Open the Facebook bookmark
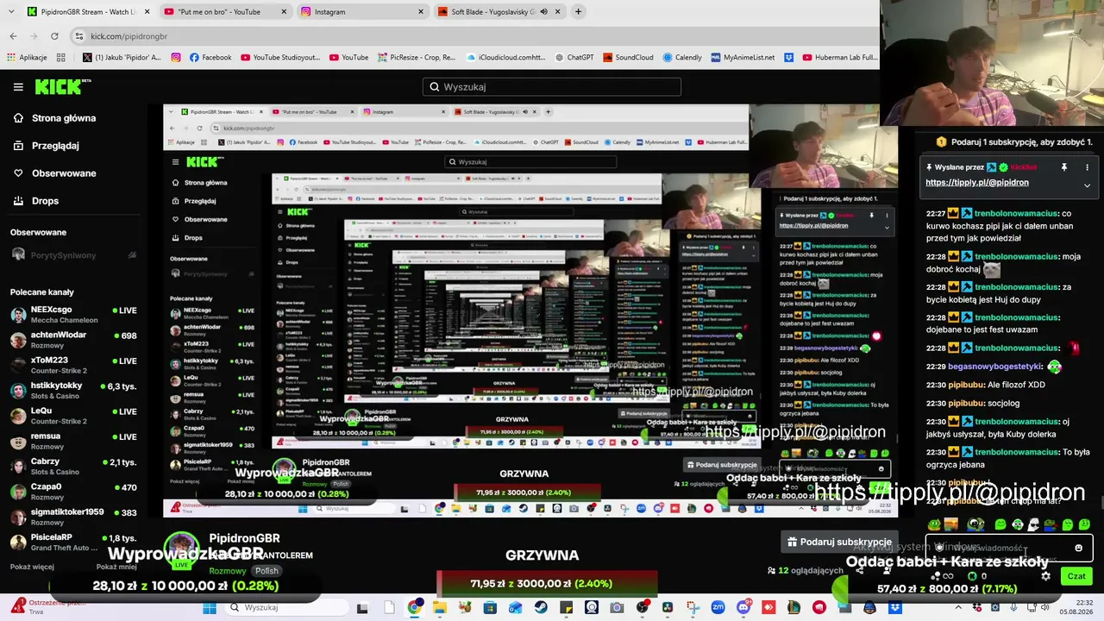 (x=210, y=58)
